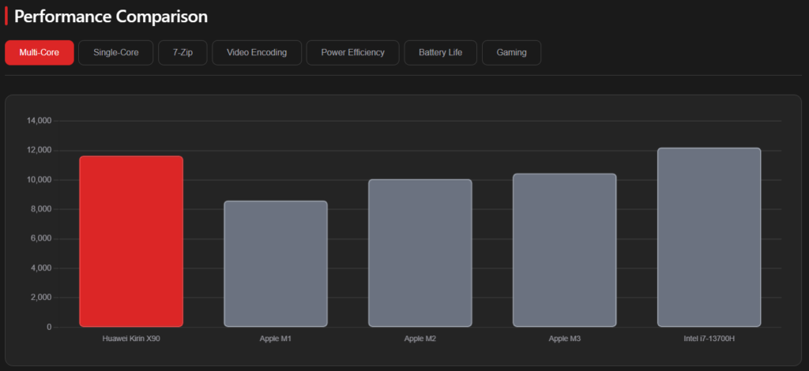Screen dimensions: 809x371
Task: Click the 4,000 y-axis value
Action: point(41,268)
